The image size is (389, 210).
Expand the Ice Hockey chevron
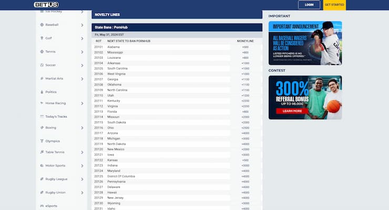click(82, 12)
